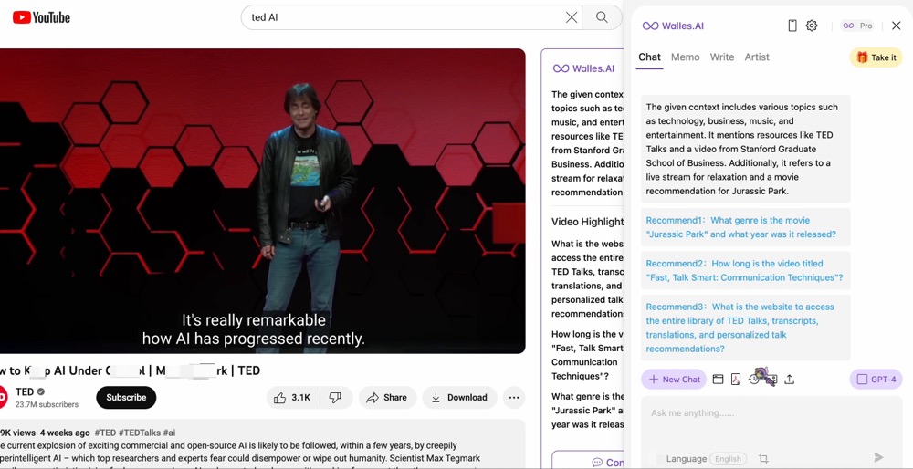
Task: Clear the 'ted AI' search text
Action: pyautogui.click(x=572, y=17)
